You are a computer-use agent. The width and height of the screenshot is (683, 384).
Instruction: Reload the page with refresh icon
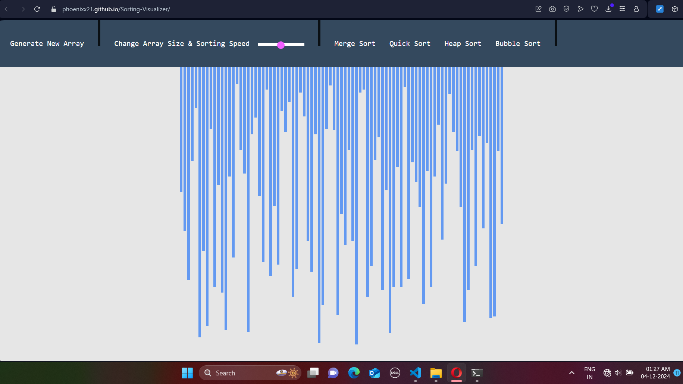point(37,9)
